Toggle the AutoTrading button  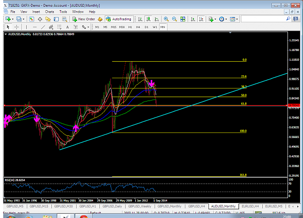[119, 19]
